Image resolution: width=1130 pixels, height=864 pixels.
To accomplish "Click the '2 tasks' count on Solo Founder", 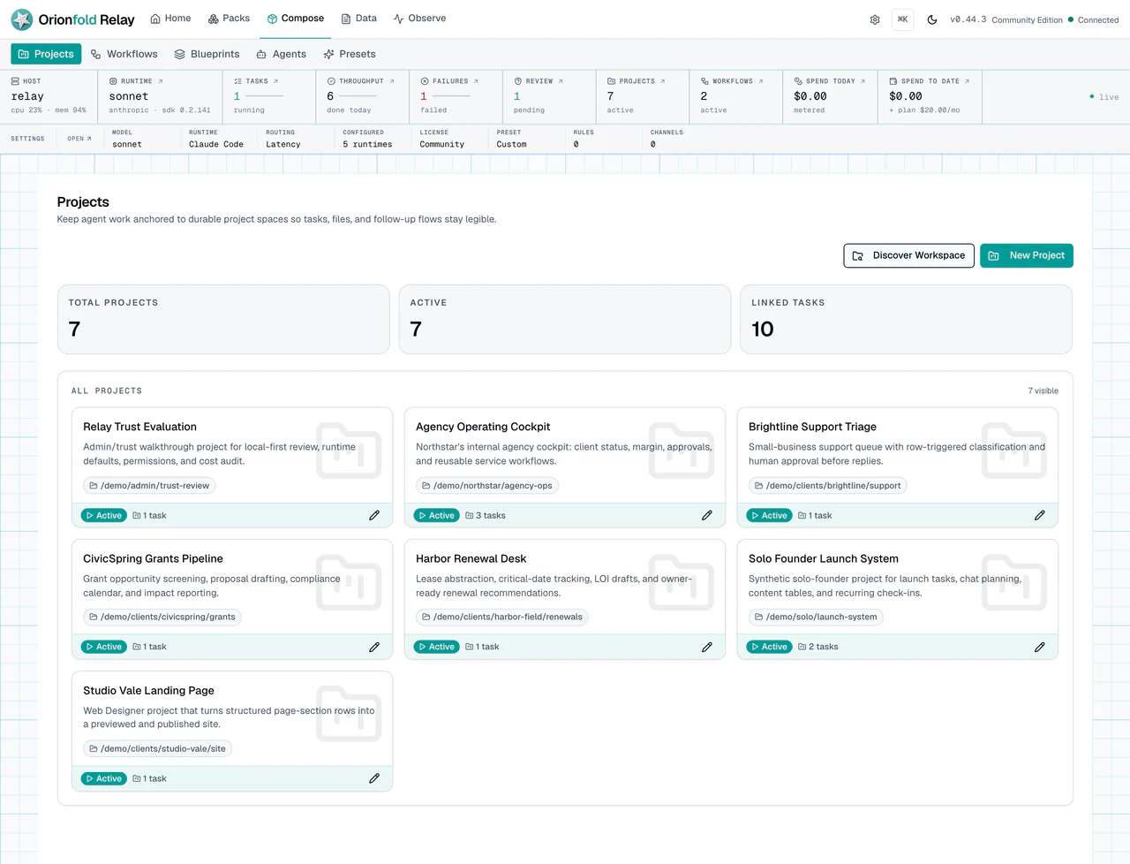I will [x=818, y=647].
